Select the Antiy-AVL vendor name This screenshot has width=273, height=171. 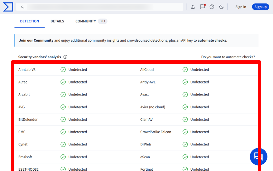[x=148, y=82]
